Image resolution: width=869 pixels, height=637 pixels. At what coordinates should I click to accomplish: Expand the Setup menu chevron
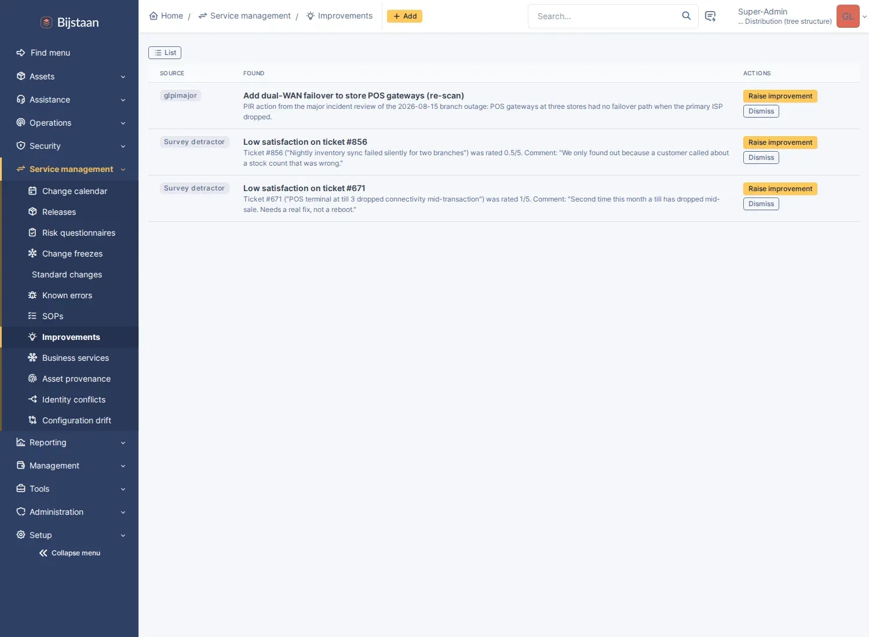[123, 535]
